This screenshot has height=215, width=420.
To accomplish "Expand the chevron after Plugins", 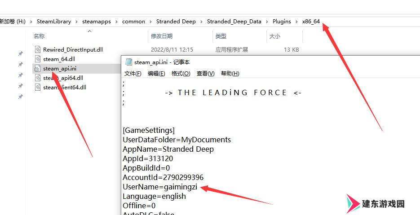I will pos(296,22).
